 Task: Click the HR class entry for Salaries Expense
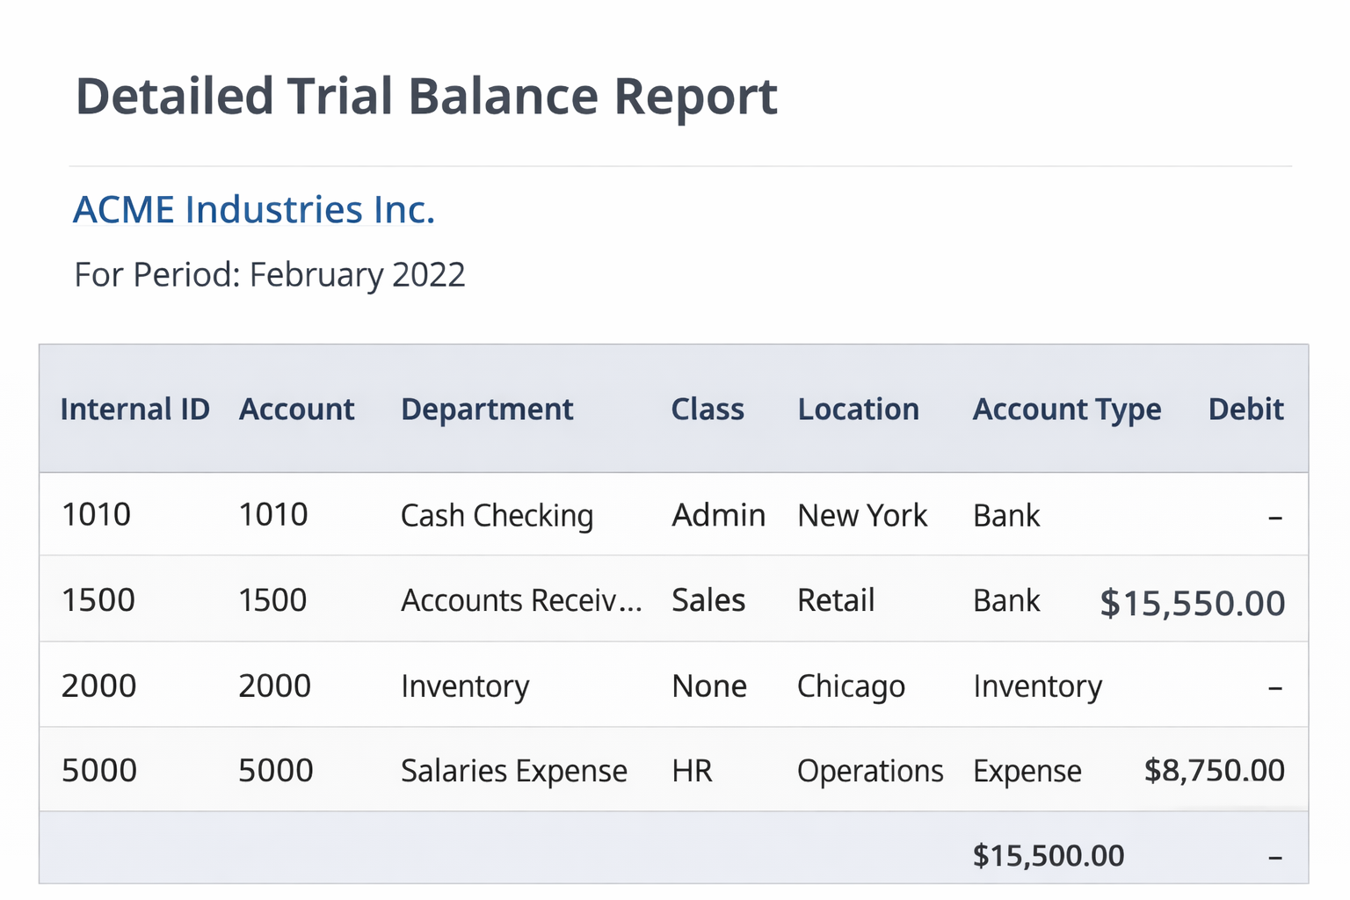click(x=692, y=771)
